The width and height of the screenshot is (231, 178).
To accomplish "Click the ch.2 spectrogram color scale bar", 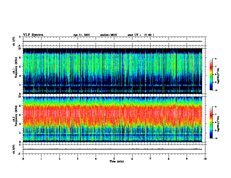I will [211, 122].
